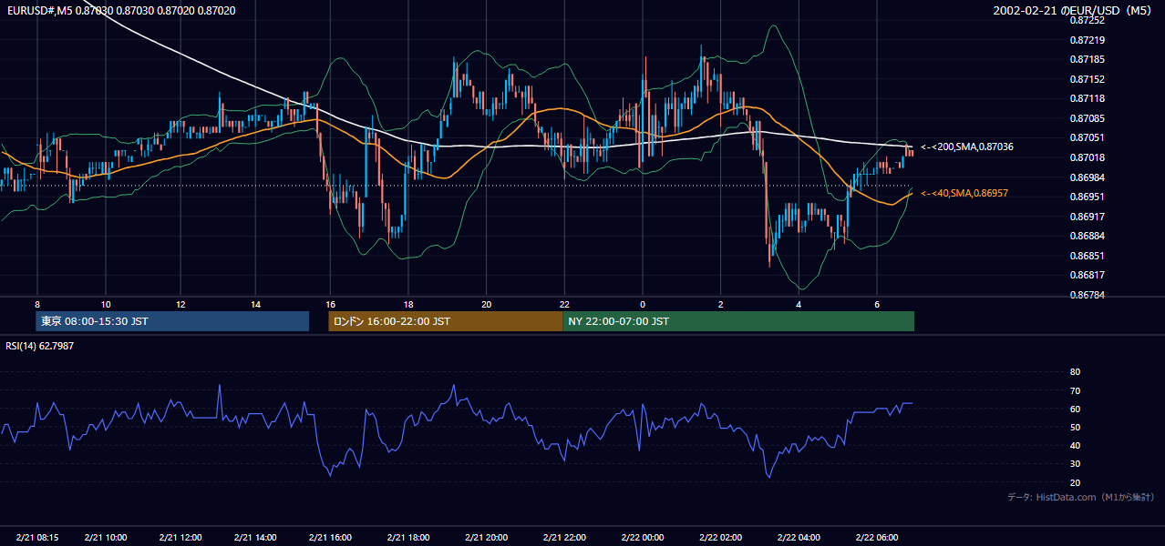The height and width of the screenshot is (546, 1165).
Task: Click RSI scale level 70
Action: [x=1075, y=391]
